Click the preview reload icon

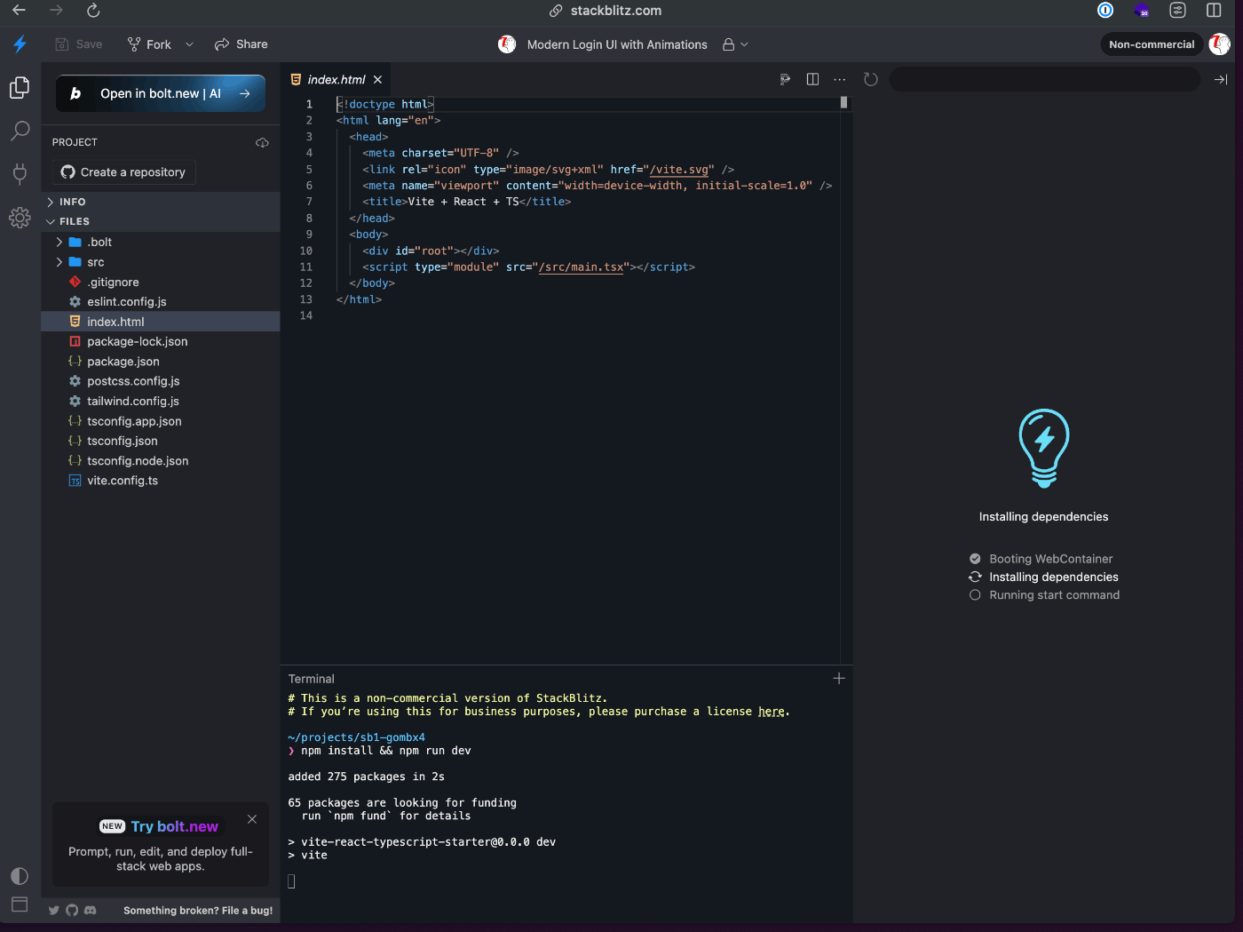pyautogui.click(x=871, y=79)
